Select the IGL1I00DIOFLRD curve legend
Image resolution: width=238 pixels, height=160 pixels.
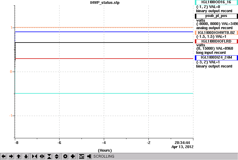coord(216,41)
